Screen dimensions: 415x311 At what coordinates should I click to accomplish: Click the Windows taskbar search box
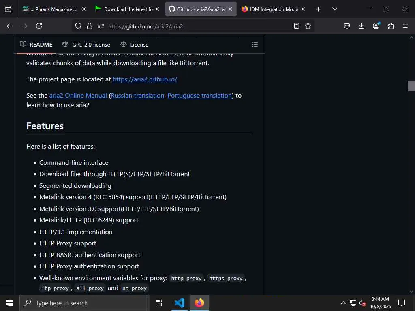click(x=84, y=303)
